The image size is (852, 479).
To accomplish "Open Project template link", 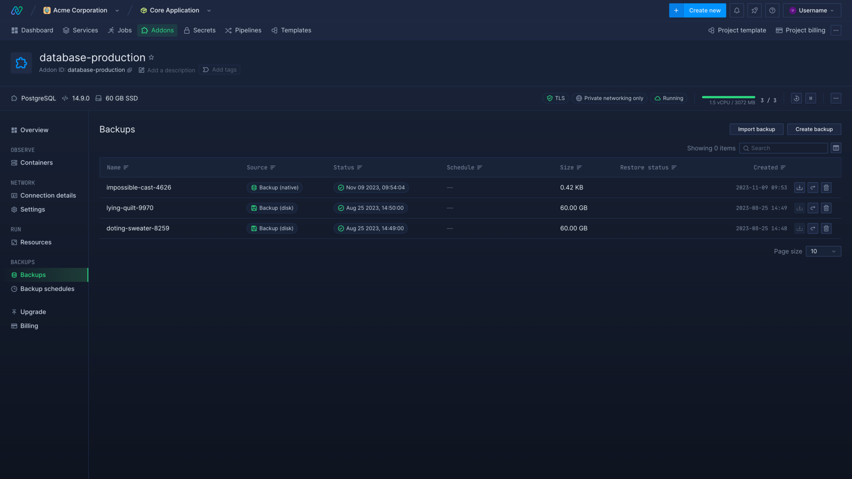I will click(x=737, y=30).
